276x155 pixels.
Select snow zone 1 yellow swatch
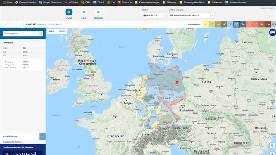coord(205,24)
